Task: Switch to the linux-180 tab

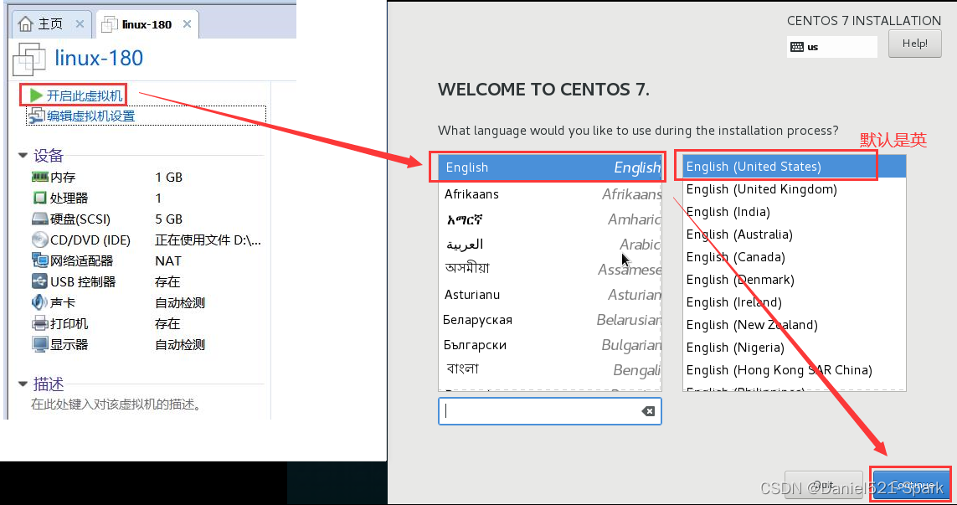Action: coord(147,24)
